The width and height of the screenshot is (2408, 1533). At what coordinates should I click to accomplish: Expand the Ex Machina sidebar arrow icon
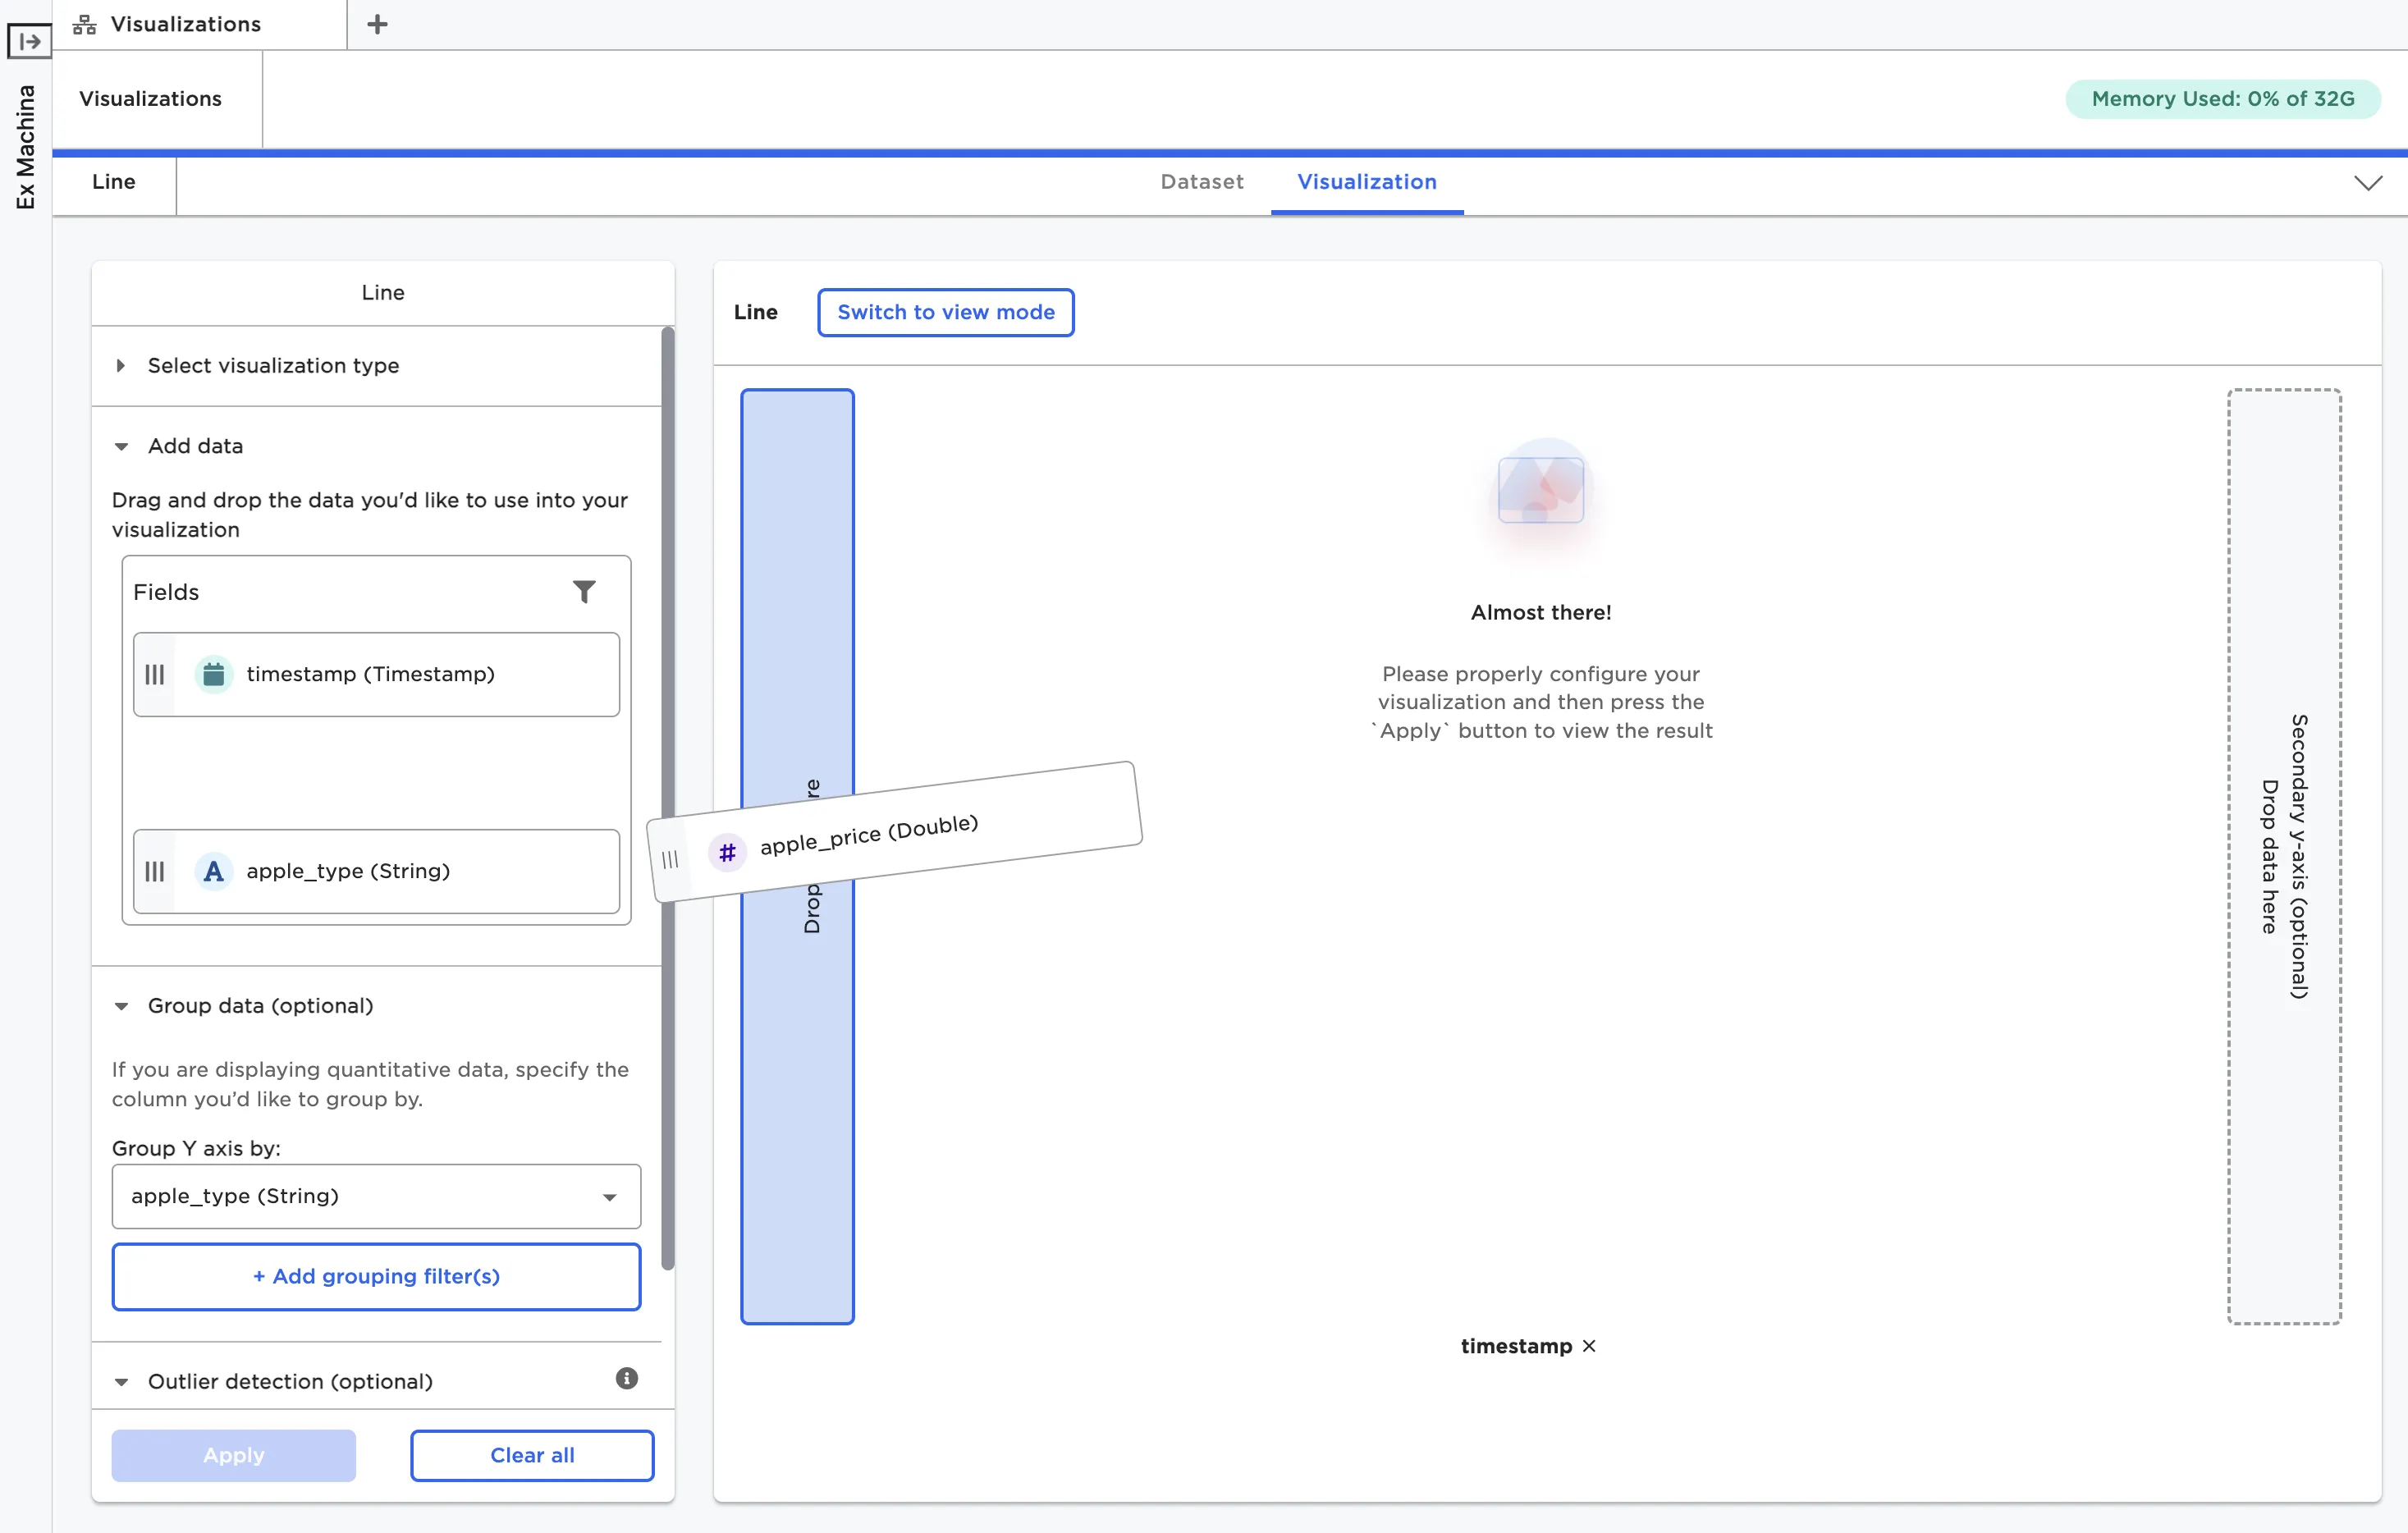[29, 41]
